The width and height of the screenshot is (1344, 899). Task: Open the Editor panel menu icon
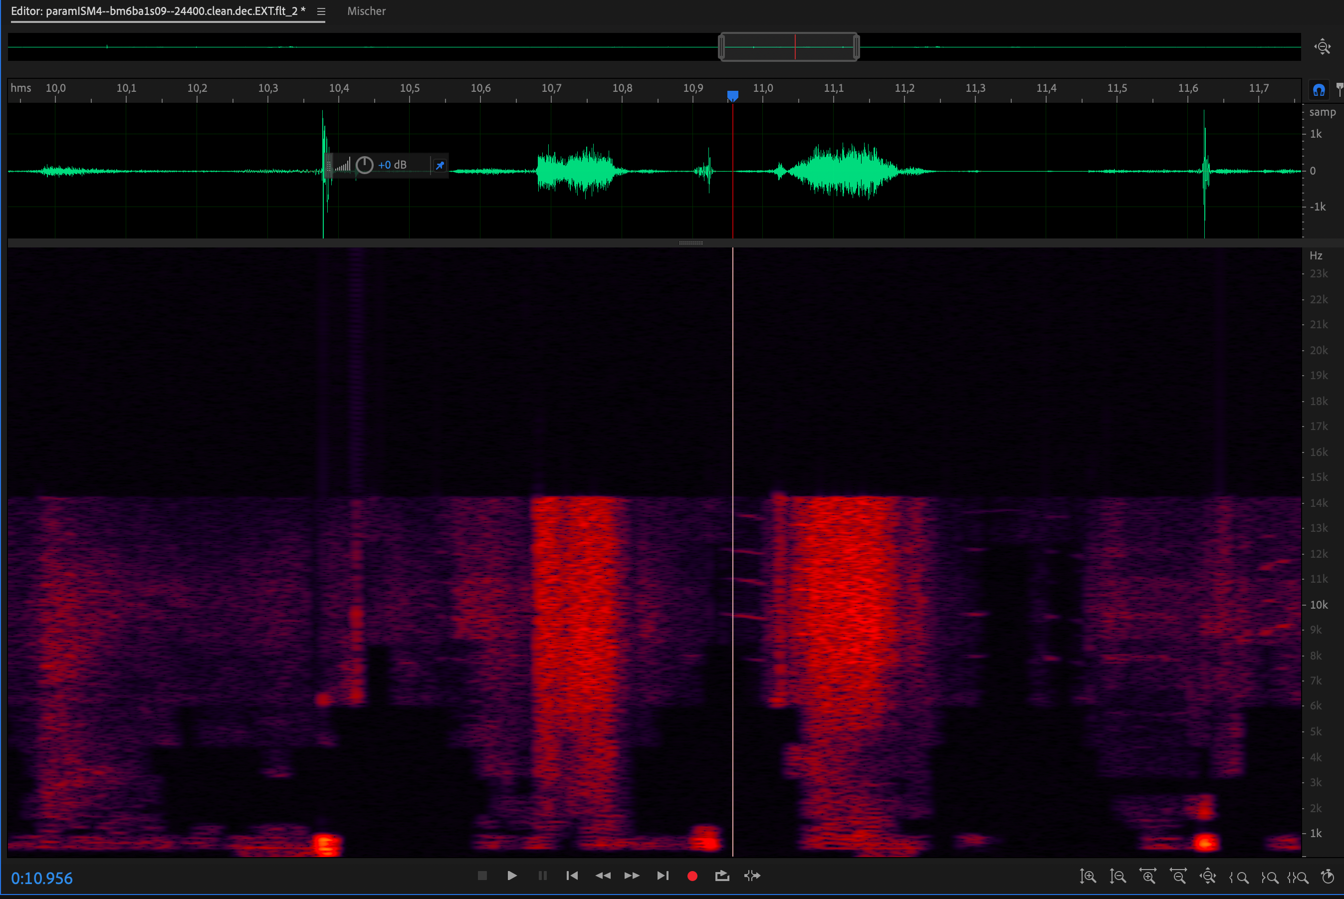[x=321, y=11]
